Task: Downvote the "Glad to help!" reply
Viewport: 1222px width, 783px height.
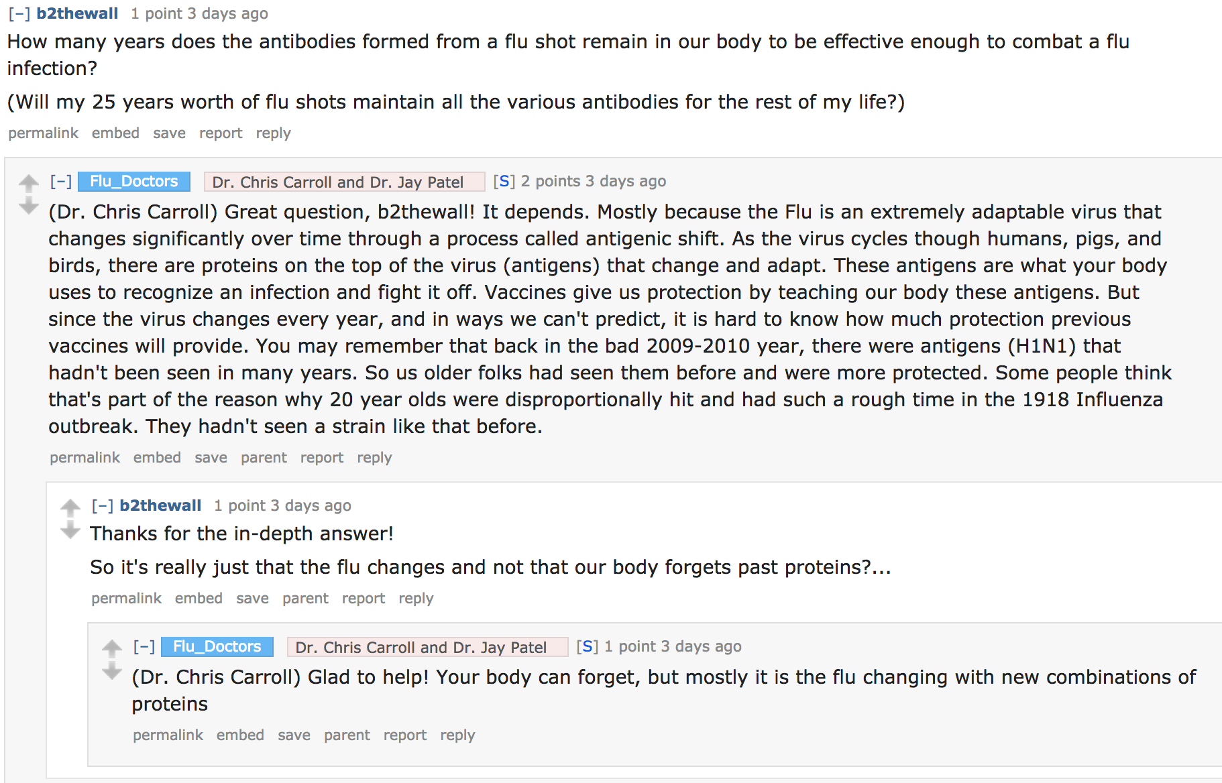Action: [x=112, y=671]
